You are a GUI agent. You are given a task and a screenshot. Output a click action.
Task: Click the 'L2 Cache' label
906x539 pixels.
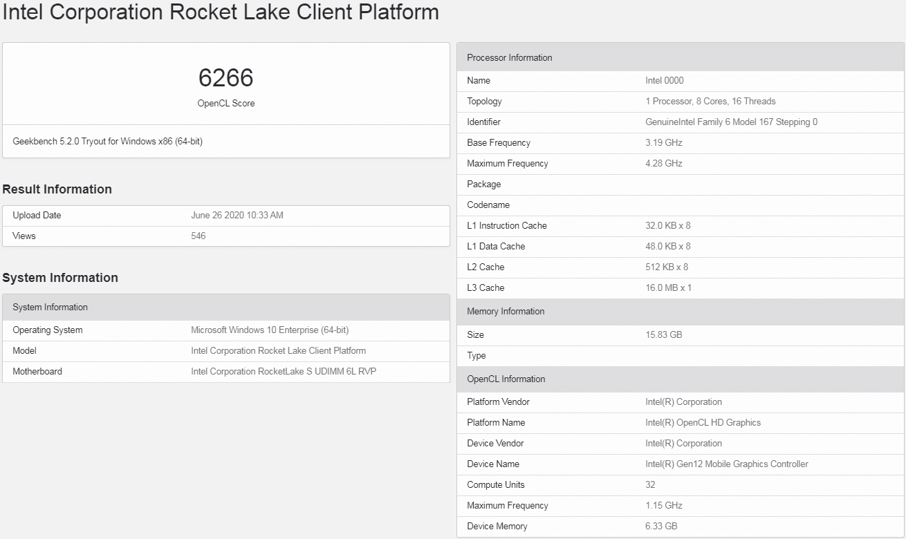[486, 267]
